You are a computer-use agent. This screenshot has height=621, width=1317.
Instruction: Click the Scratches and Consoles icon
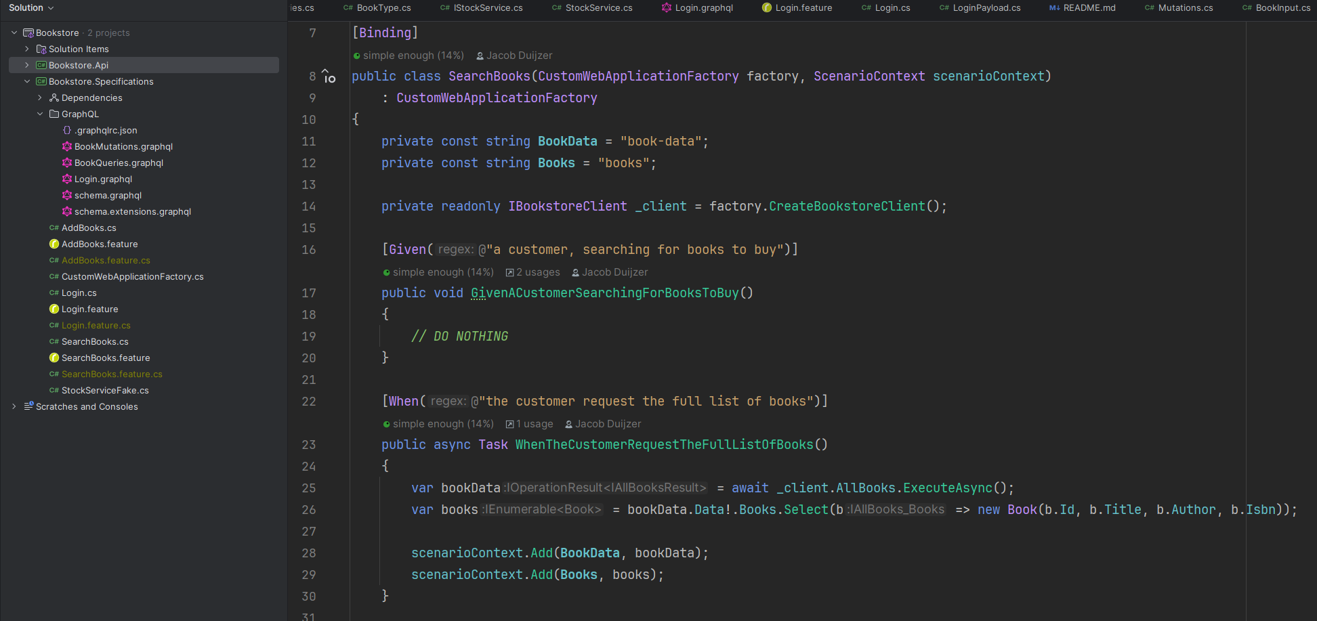tap(28, 406)
